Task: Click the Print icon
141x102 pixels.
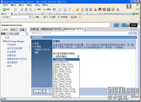Action: click(x=65, y=9)
